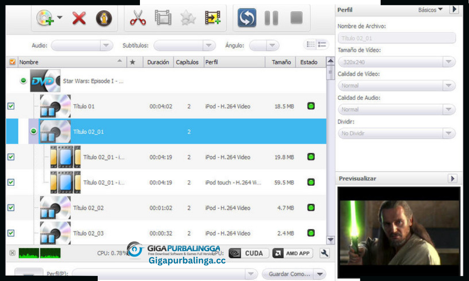Click the DVD logo thumbnail

pos(45,81)
